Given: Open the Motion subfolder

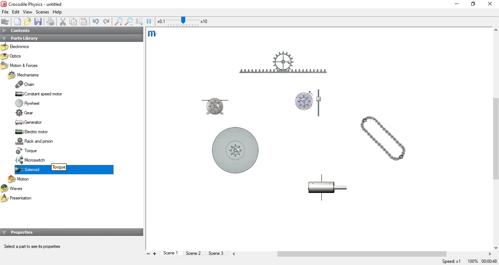Looking at the screenshot, I should 18,179.
